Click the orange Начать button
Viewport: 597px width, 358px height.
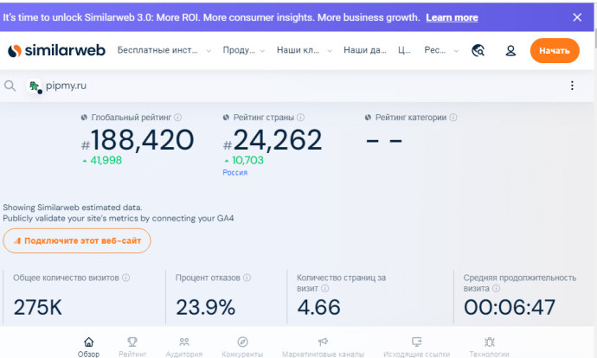(x=555, y=51)
